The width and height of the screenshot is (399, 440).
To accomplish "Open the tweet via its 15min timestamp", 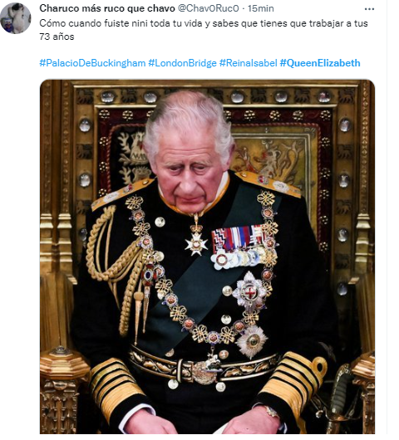I will (x=261, y=8).
